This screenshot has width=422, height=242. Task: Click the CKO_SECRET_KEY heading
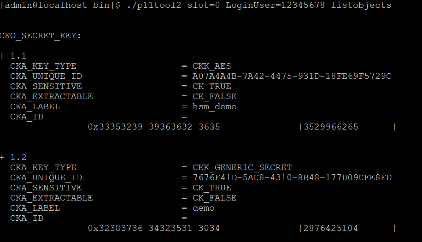(x=41, y=36)
